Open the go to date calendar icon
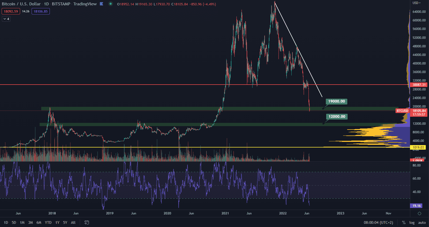The image size is (429, 227). 86,222
